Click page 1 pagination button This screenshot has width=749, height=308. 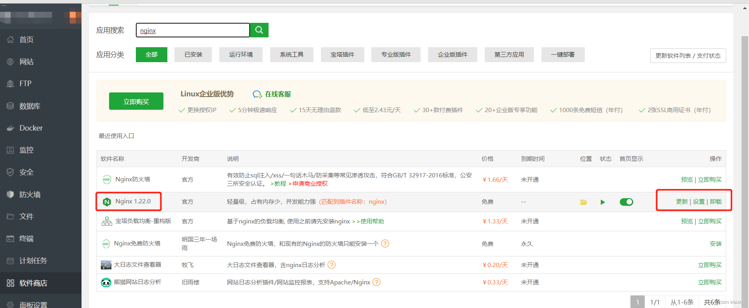pyautogui.click(x=638, y=302)
